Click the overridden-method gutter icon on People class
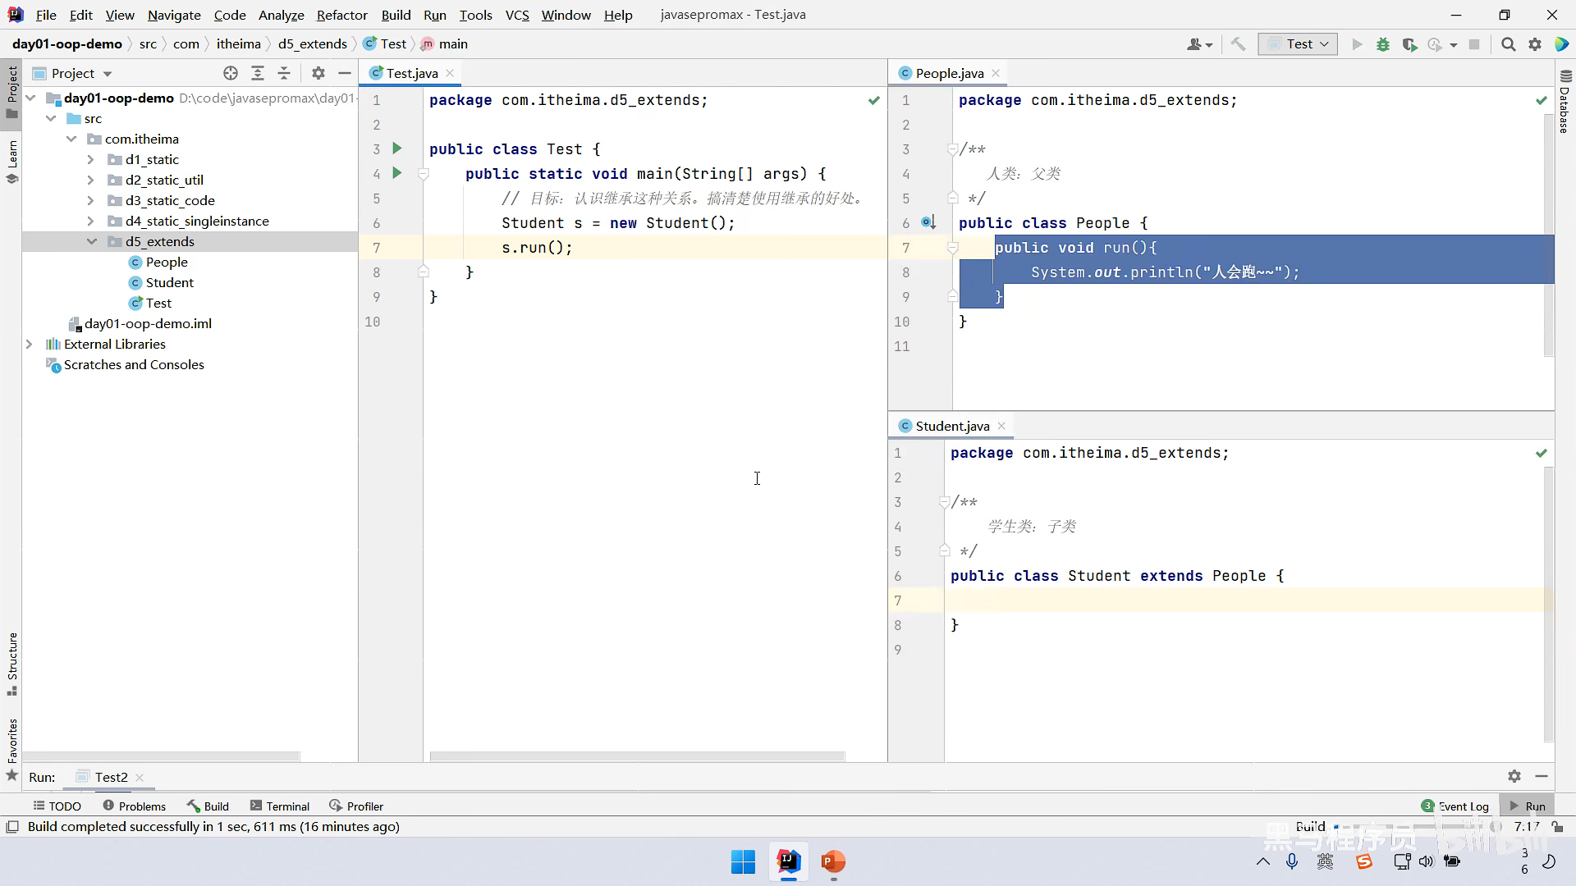Viewport: 1576px width, 886px height. [928, 222]
